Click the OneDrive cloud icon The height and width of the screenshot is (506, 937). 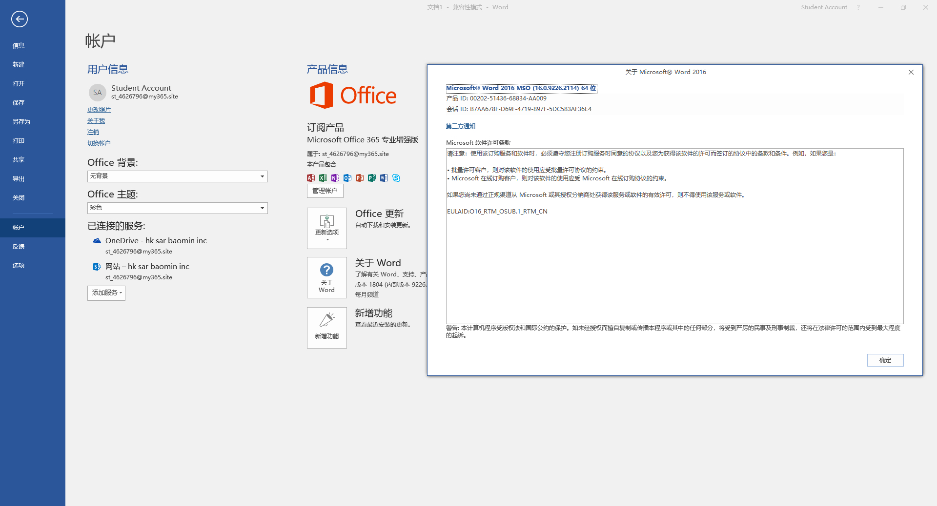click(x=97, y=241)
